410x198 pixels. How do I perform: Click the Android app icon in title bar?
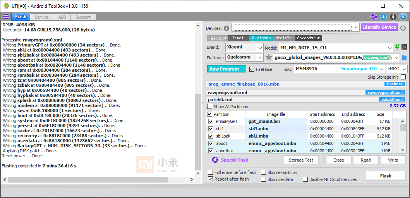pos(7,6)
